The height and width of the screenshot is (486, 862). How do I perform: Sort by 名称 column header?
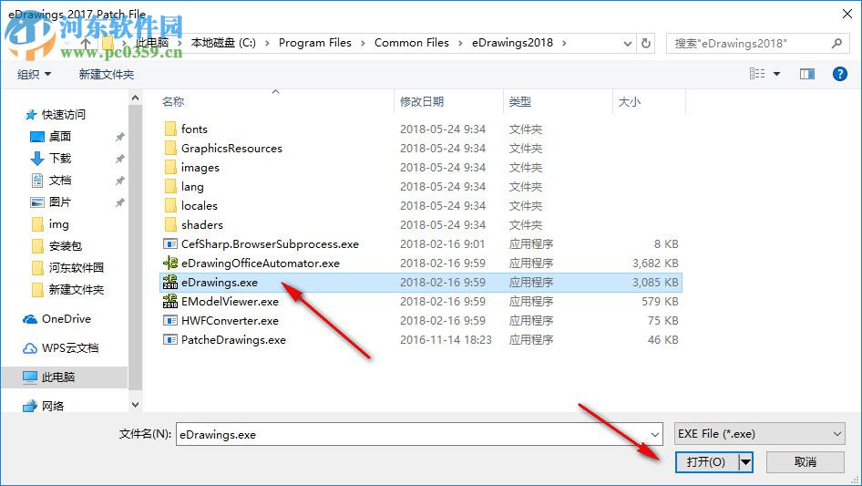172,102
